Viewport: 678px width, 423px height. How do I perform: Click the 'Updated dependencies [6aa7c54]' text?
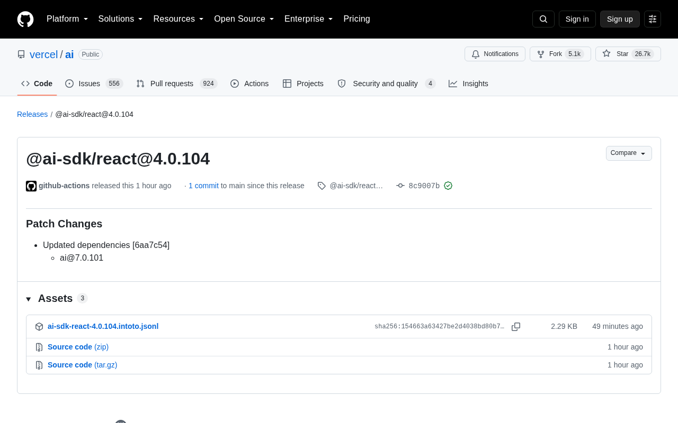coord(106,245)
